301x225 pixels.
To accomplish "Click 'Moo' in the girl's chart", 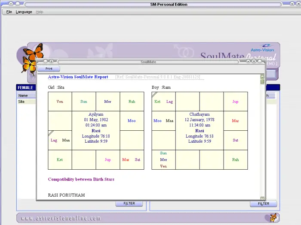I will (x=132, y=121).
